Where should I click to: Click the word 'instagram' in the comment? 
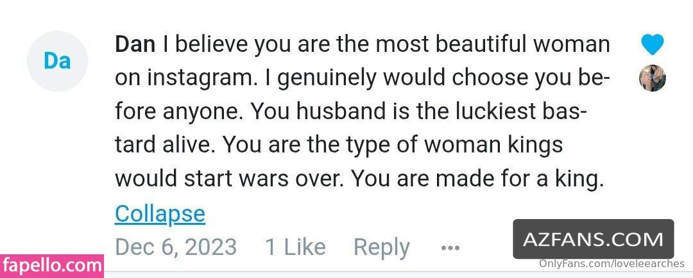(204, 78)
